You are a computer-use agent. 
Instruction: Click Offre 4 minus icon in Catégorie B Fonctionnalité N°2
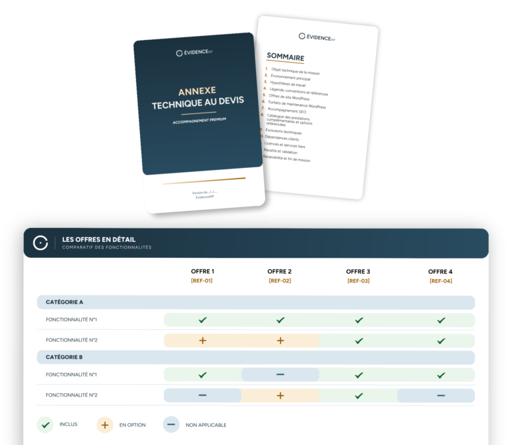pos(441,396)
